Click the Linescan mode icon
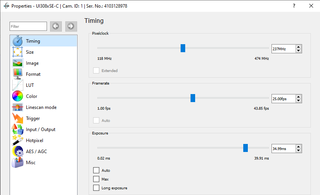Image resolution: width=320 pixels, height=195 pixels. point(18,107)
